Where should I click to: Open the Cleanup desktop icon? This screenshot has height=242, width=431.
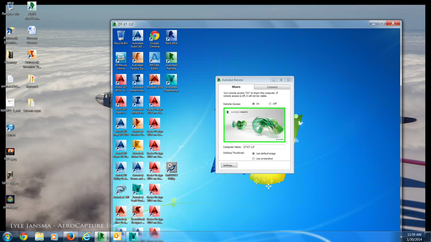(11, 57)
